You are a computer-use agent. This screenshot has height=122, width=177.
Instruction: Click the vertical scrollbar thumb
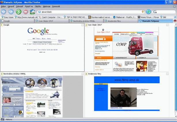click(176, 69)
